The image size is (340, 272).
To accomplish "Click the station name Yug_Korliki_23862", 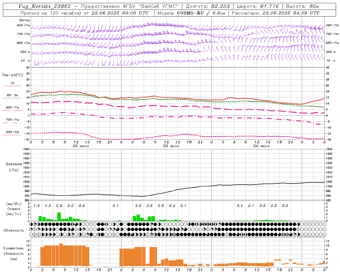I will coord(44,6).
